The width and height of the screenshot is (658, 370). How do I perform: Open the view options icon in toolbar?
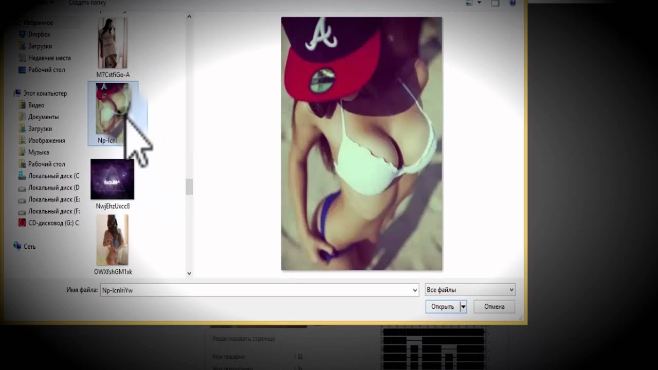point(469,3)
